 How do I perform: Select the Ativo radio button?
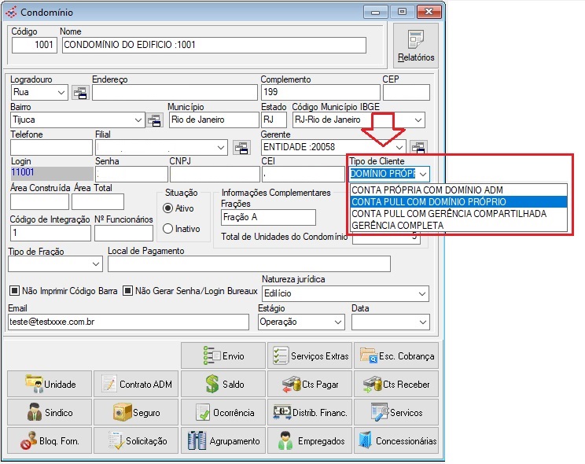pyautogui.click(x=167, y=208)
